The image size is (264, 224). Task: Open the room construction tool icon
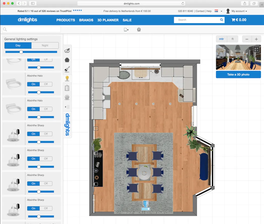(67, 51)
